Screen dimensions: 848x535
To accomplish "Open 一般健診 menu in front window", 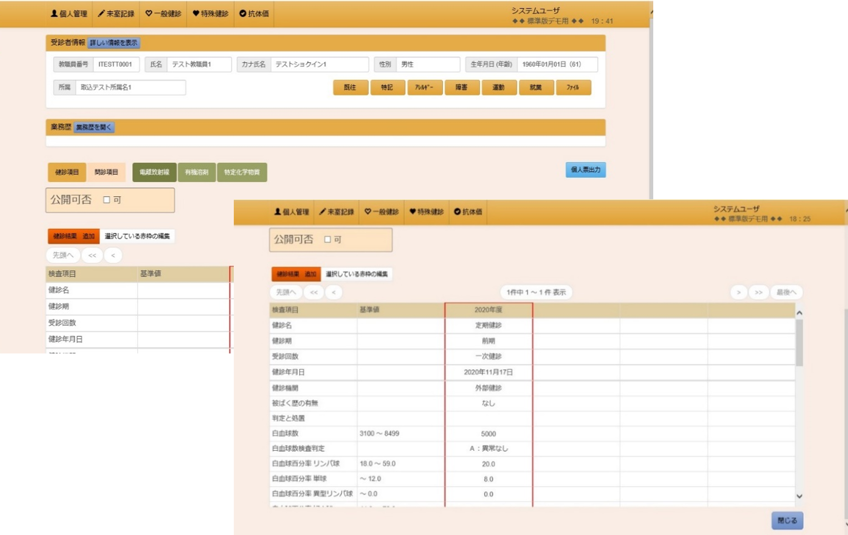I will [381, 212].
